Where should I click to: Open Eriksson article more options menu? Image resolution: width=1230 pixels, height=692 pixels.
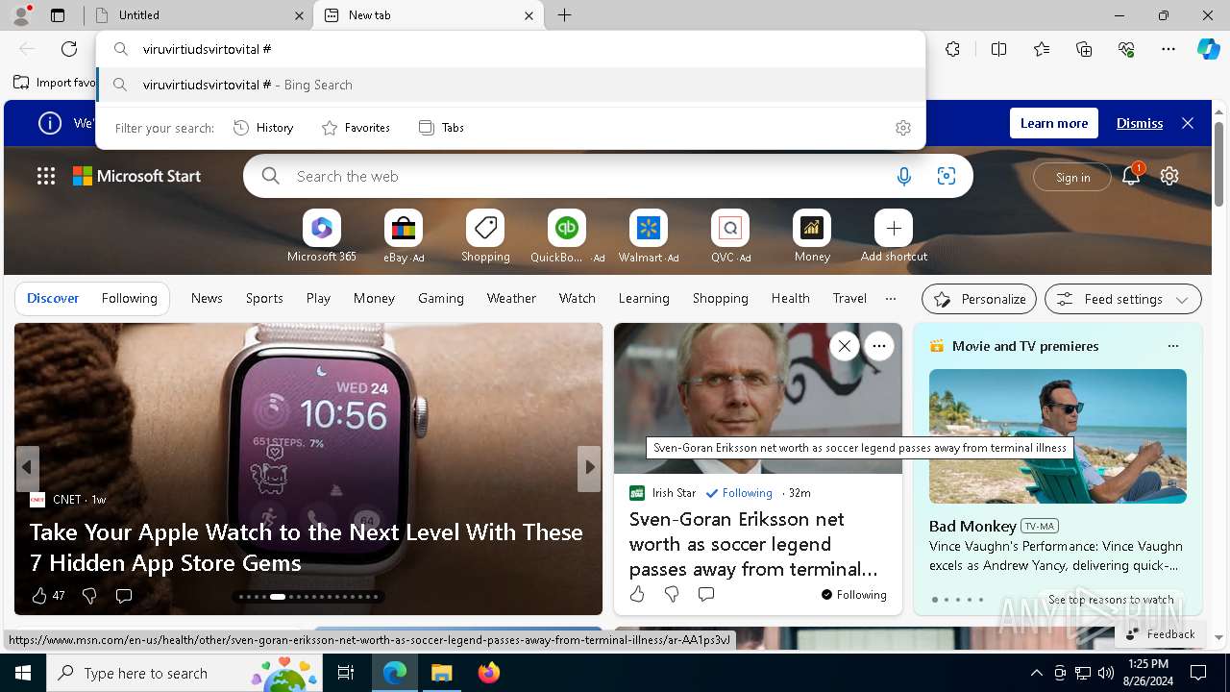point(878,346)
